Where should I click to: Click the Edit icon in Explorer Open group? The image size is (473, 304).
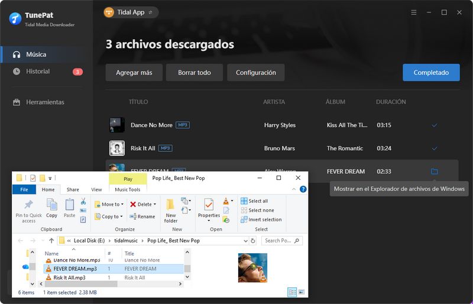[226, 211]
